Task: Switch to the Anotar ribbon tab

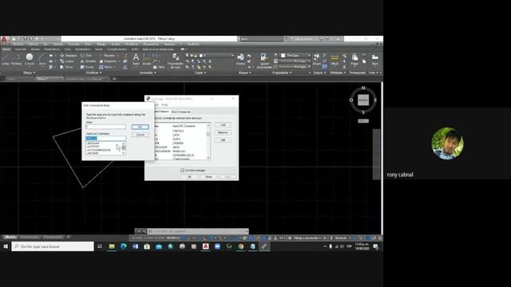Action: click(35, 49)
